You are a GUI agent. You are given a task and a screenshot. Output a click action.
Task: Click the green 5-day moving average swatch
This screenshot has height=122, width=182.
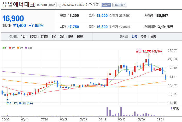pos(3,47)
